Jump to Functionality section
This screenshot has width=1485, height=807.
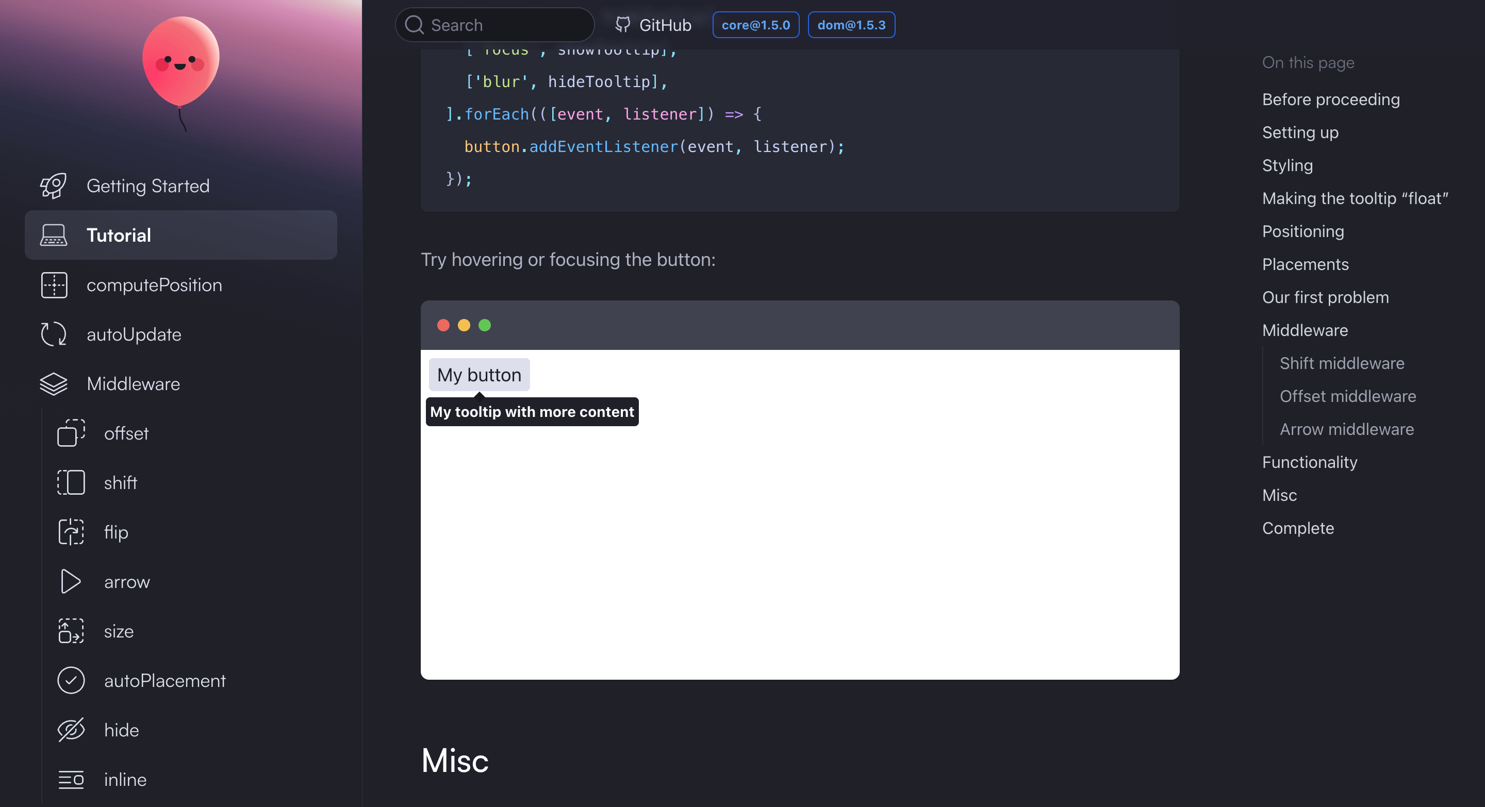click(x=1309, y=462)
